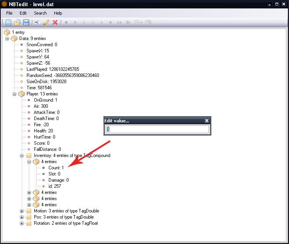This screenshot has height=244, width=289.
Task: Open the Search menu
Action: (40, 13)
